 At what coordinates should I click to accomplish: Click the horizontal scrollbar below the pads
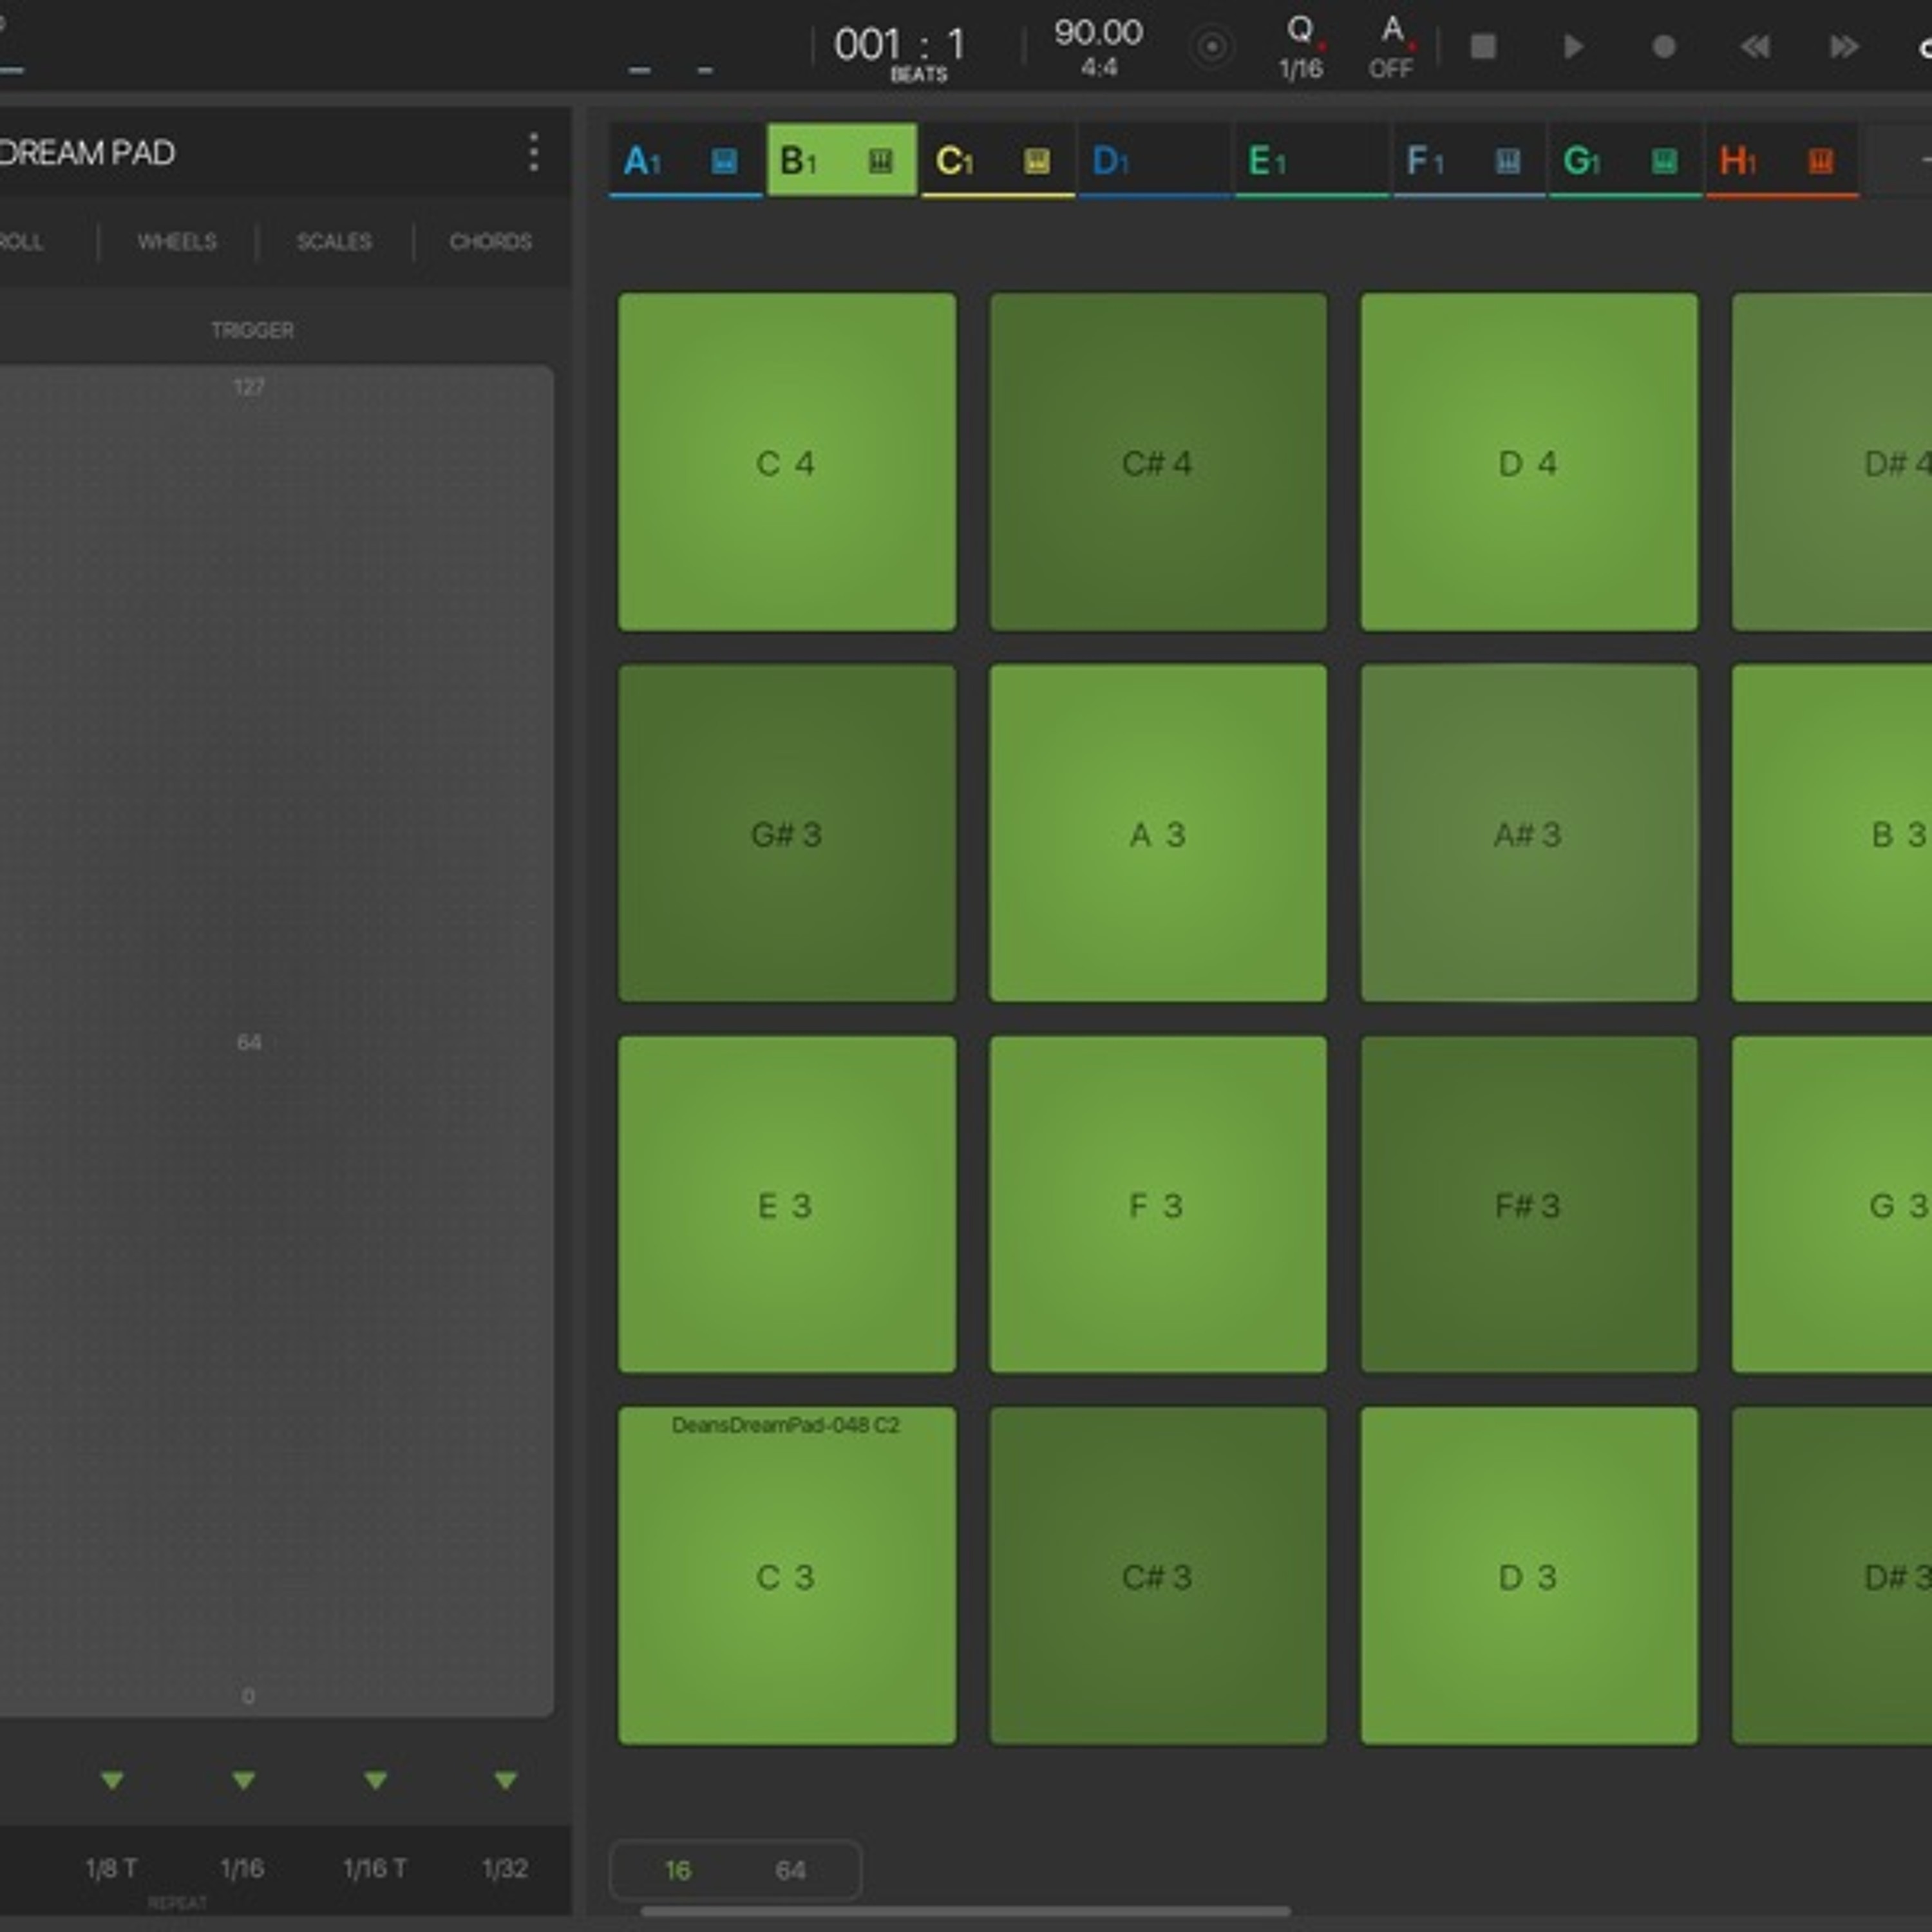[x=965, y=1911]
